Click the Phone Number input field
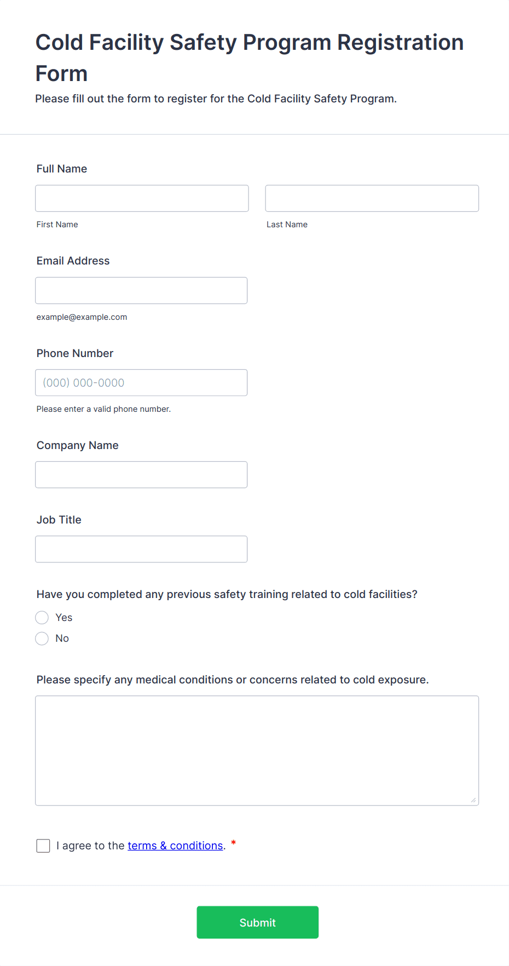 pyautogui.click(x=141, y=383)
